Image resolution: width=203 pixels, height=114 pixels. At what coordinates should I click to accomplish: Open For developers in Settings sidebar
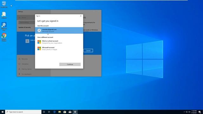click(27, 74)
